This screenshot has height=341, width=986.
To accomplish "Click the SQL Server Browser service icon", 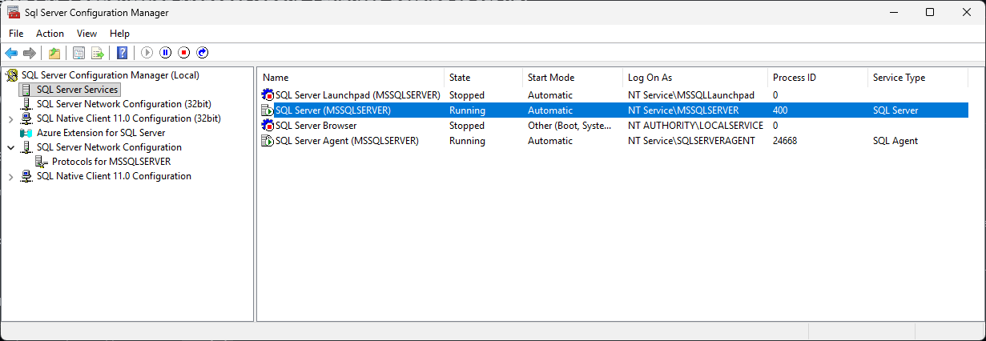I will [x=268, y=126].
